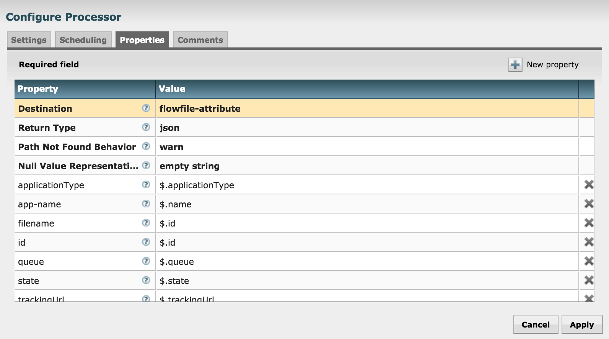Edit Path Not Found Behavior warn value
The width and height of the screenshot is (609, 339).
pyautogui.click(x=366, y=147)
